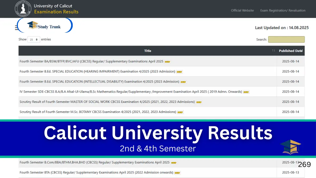Click the graduation cap book icon
Screen dimensions: 316x178
290,147
